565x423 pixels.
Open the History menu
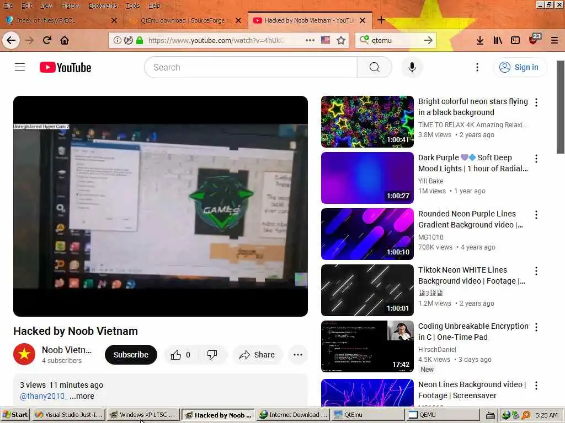point(70,6)
